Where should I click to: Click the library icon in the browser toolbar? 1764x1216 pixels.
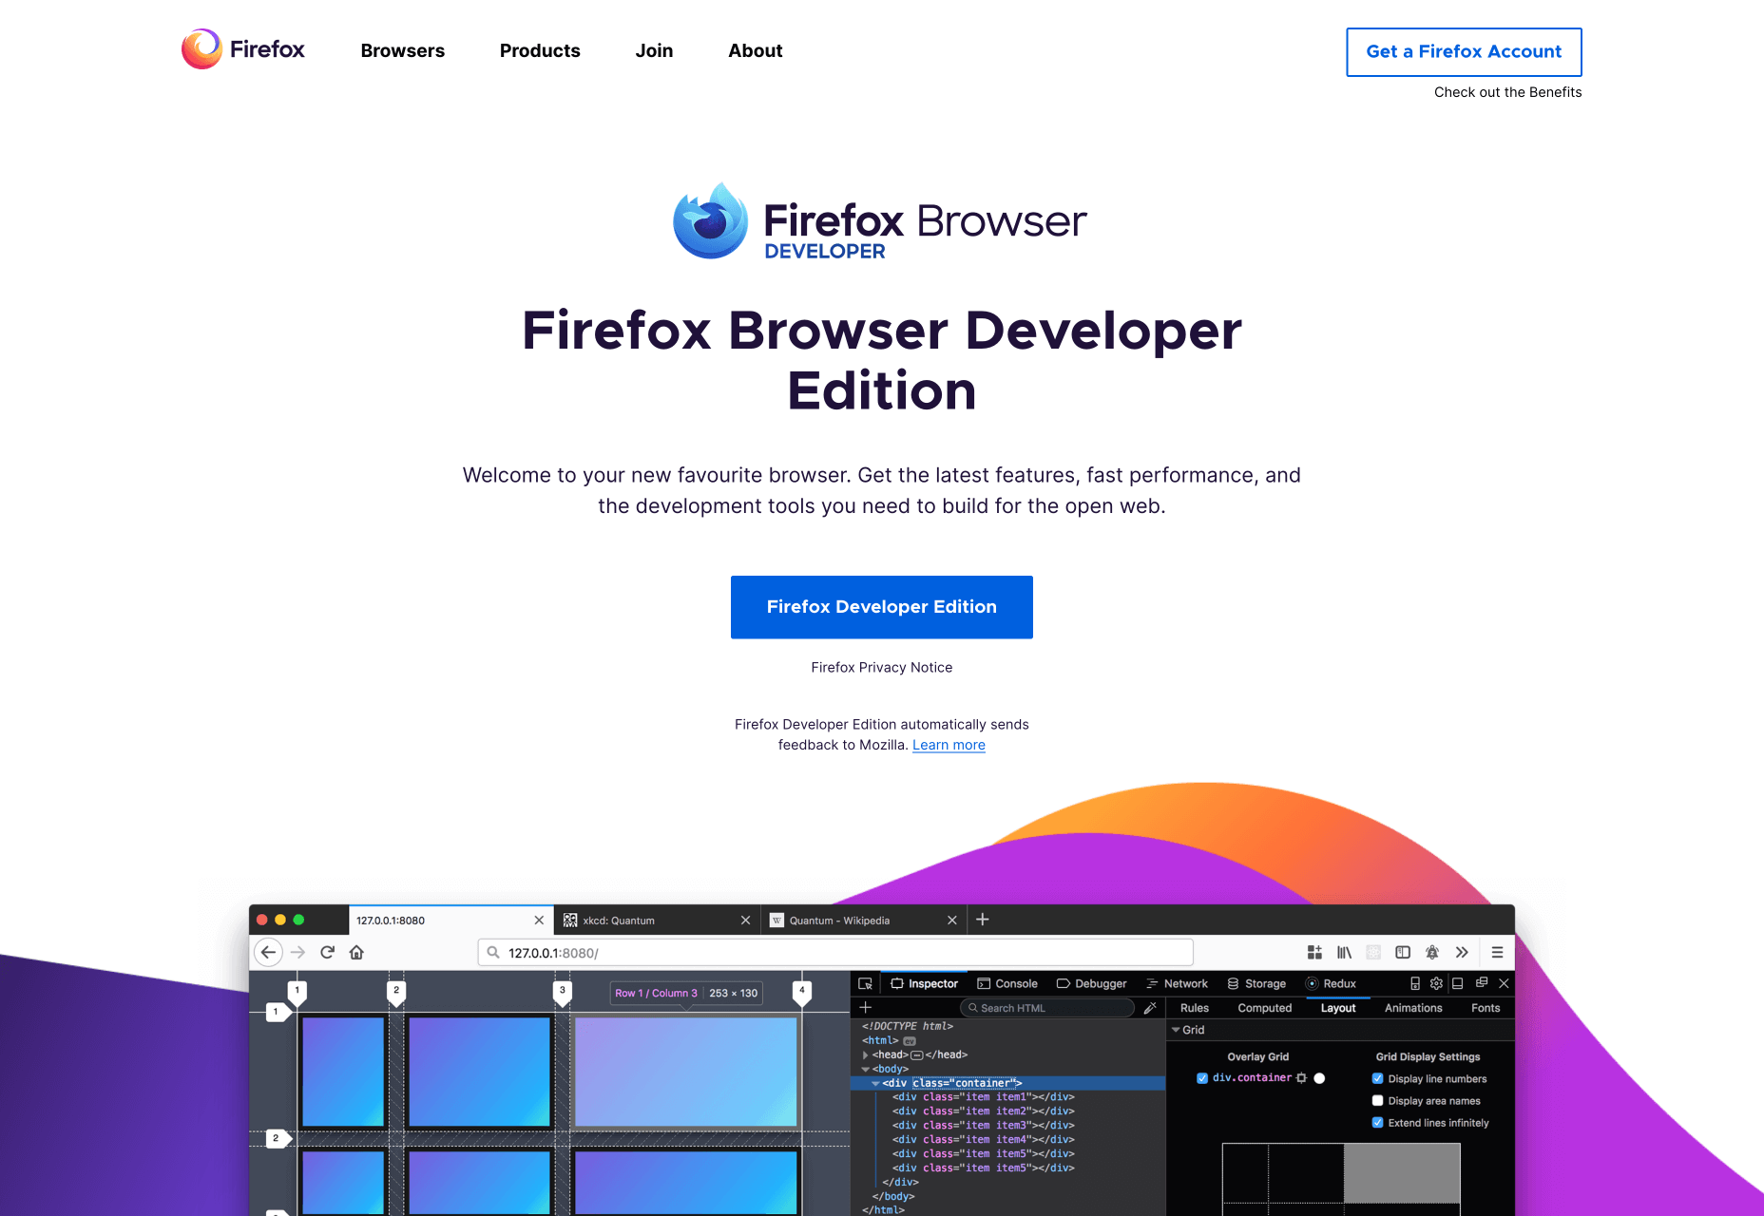pos(1345,952)
